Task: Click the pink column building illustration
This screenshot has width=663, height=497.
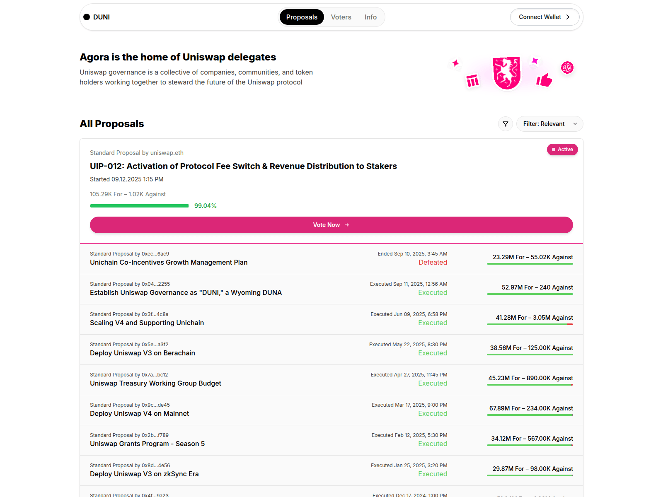Action: [472, 80]
